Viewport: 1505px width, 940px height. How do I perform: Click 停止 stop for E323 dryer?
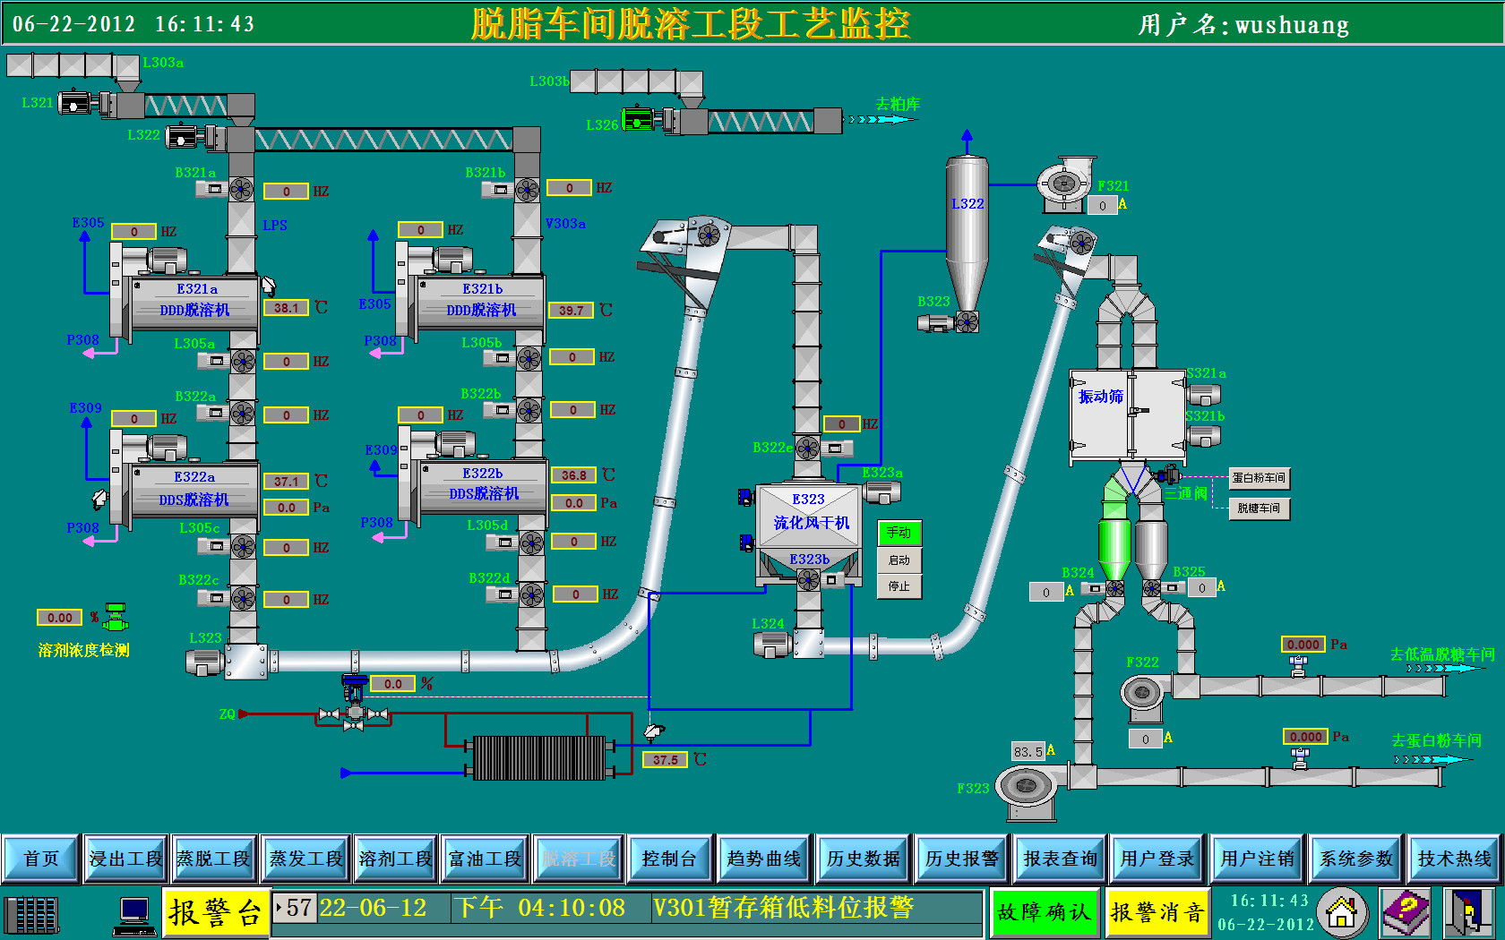pos(899,586)
